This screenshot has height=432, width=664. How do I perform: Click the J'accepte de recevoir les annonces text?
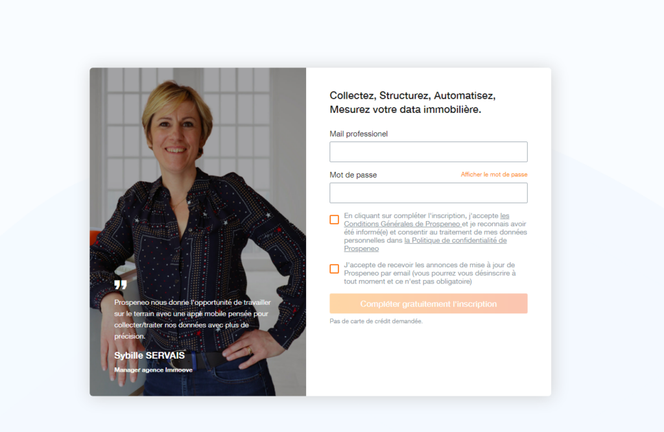(430, 273)
